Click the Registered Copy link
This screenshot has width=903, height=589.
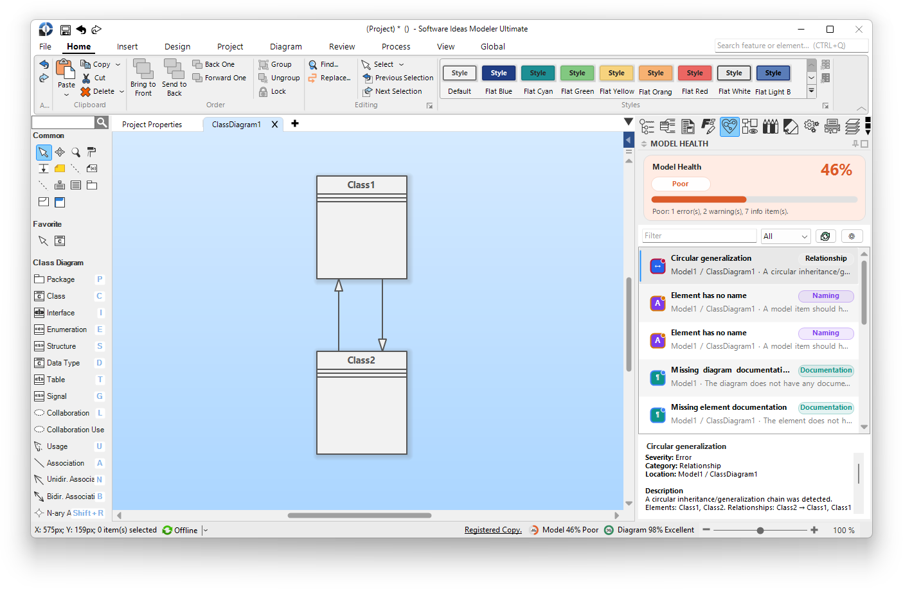coord(493,530)
